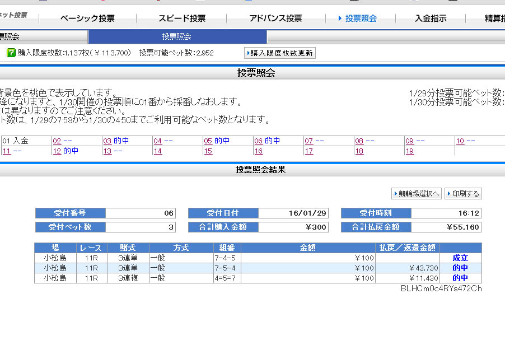Image resolution: width=505 pixels, height=354 pixels.
Task: Select the blue 投票照会 sub-tab
Action: 177,37
